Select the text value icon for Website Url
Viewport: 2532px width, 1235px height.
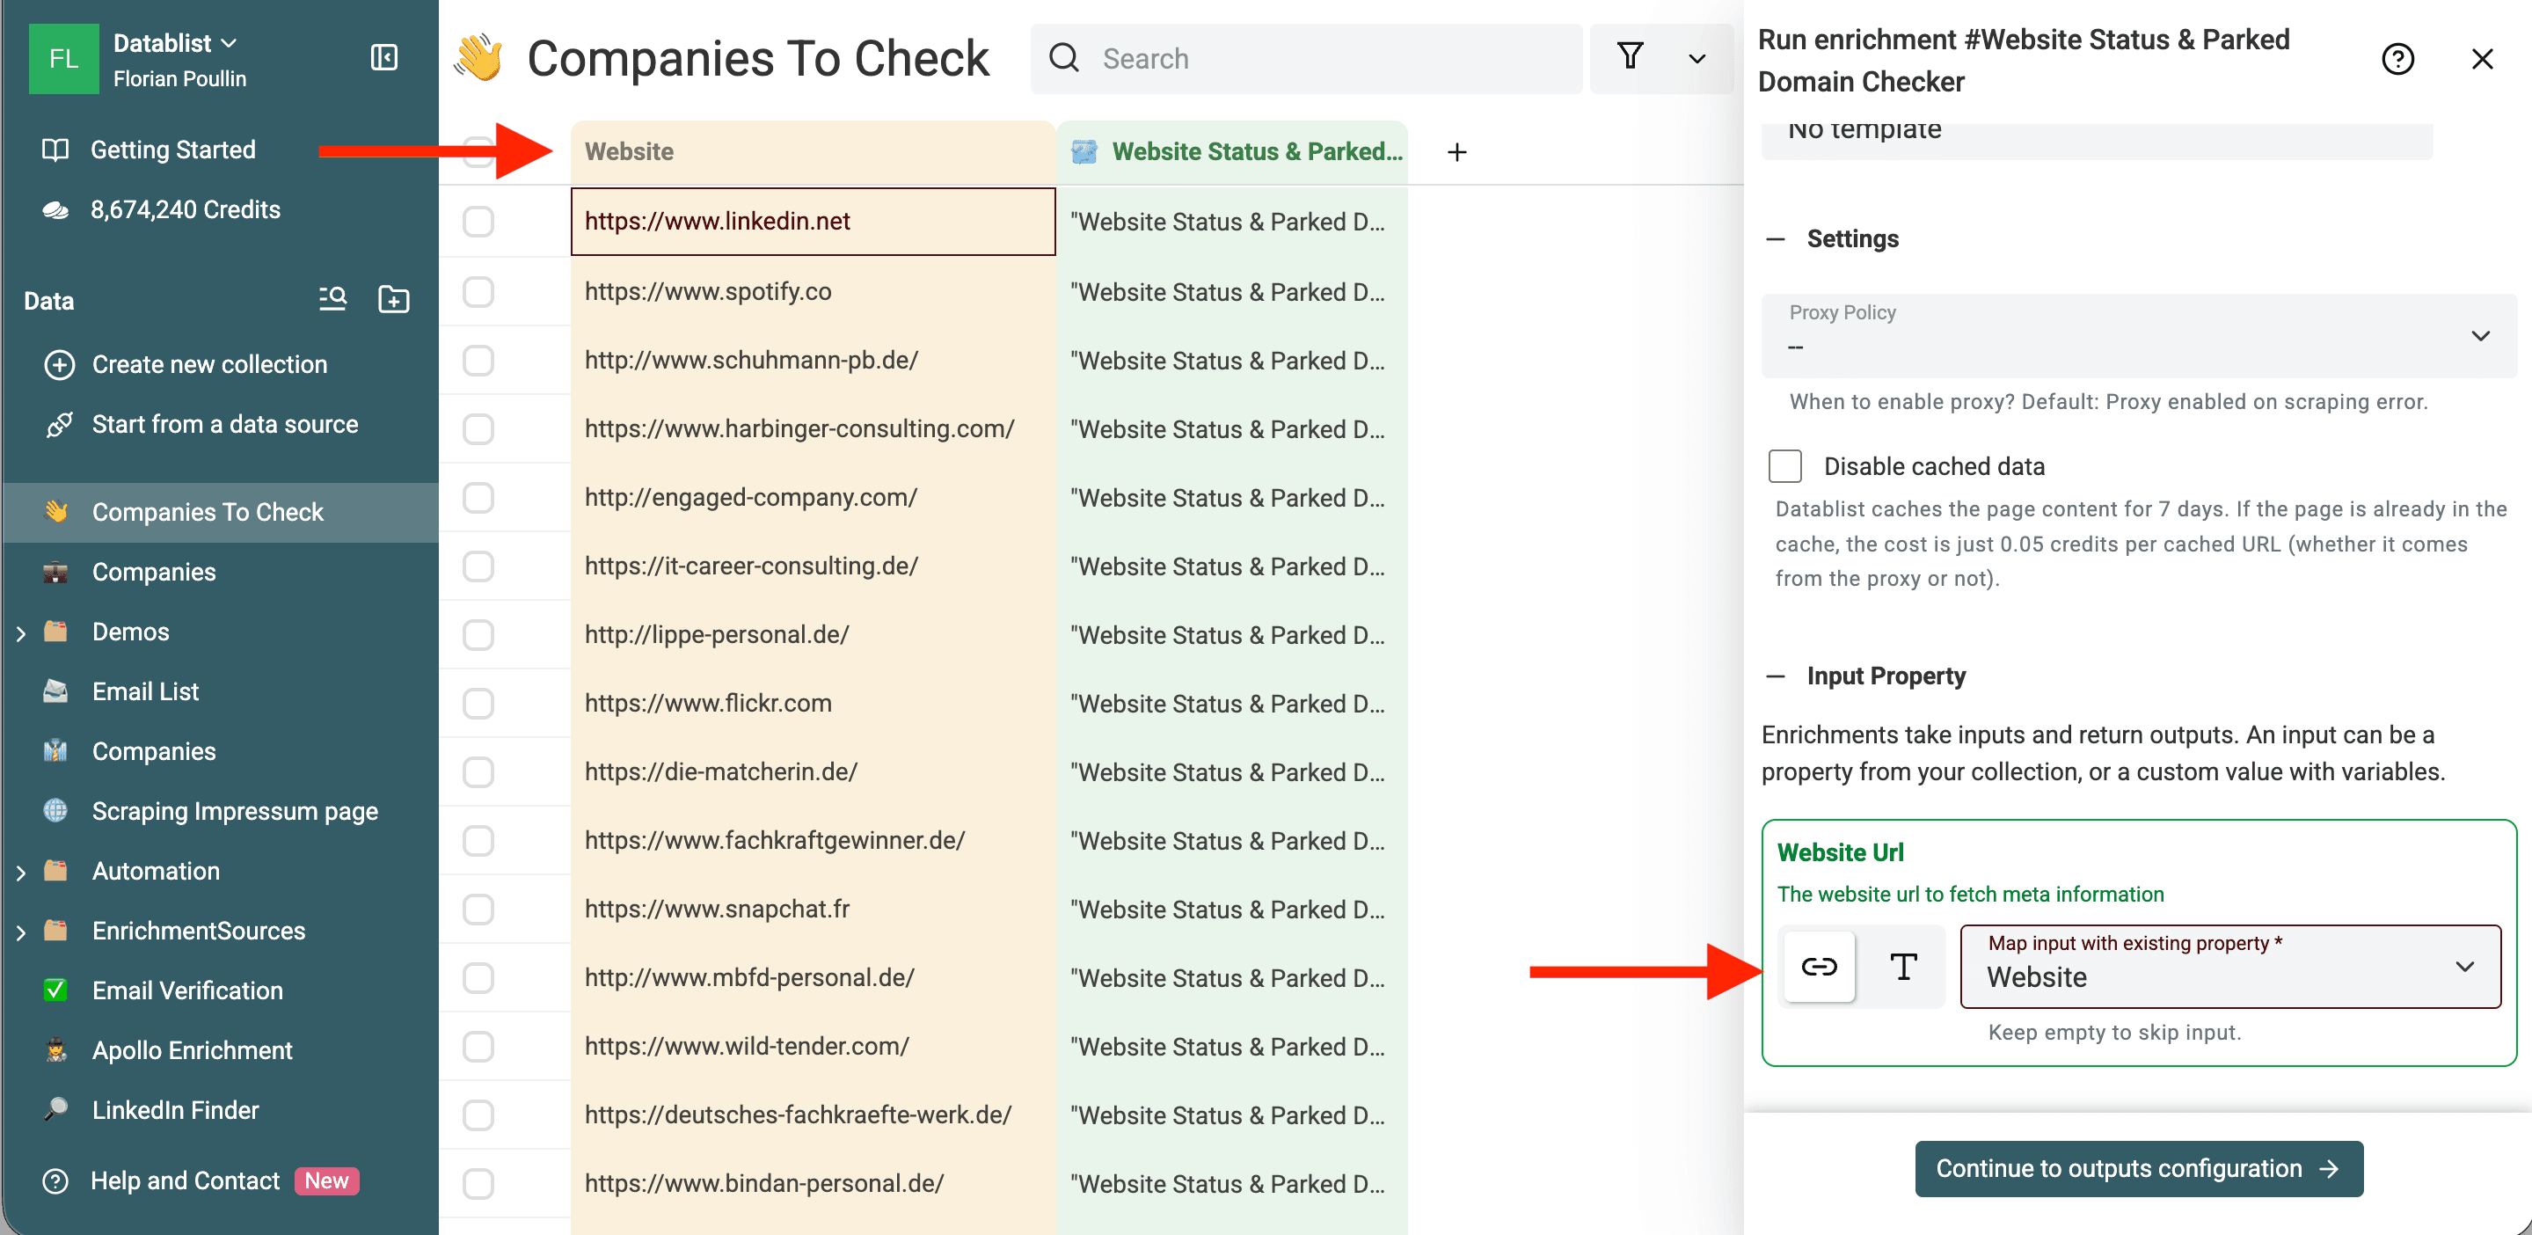(1903, 967)
